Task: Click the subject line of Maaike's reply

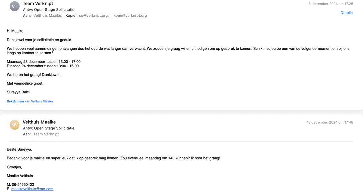Action: pyautogui.click(x=49, y=128)
